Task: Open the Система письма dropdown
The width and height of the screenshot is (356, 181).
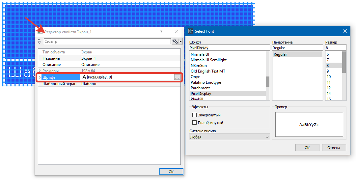Action: tap(229, 137)
